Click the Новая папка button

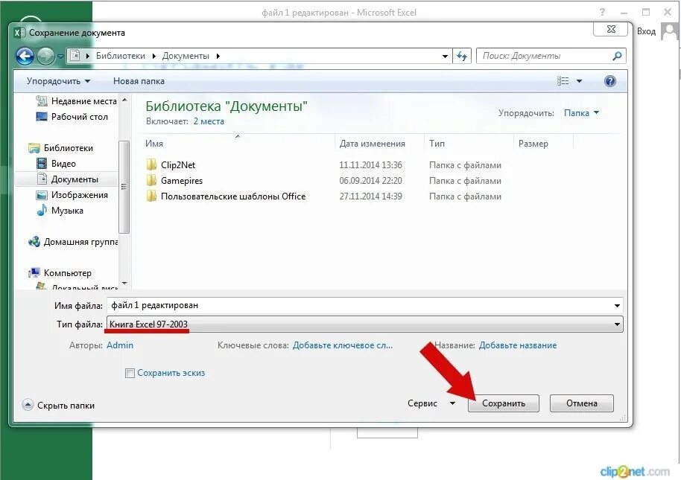[139, 81]
